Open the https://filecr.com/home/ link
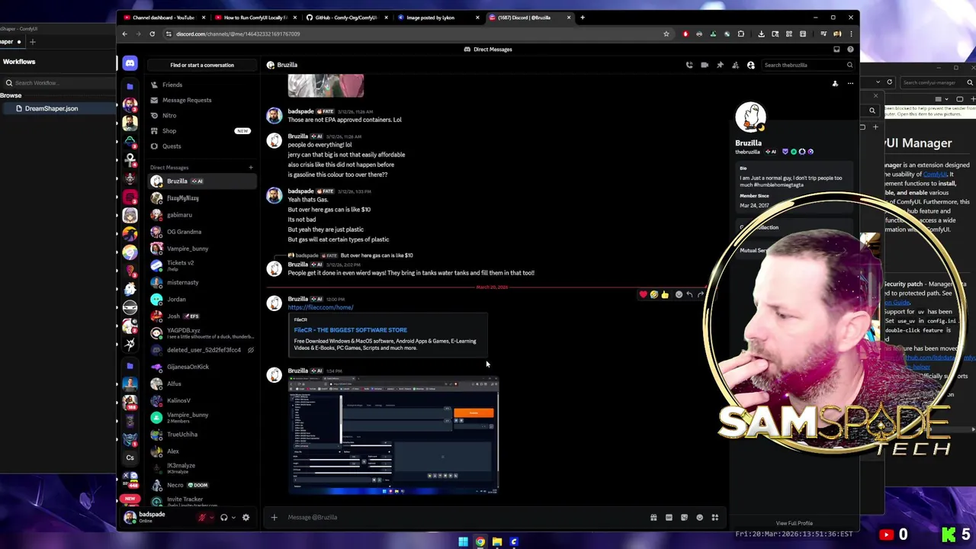976x549 pixels. [x=320, y=307]
